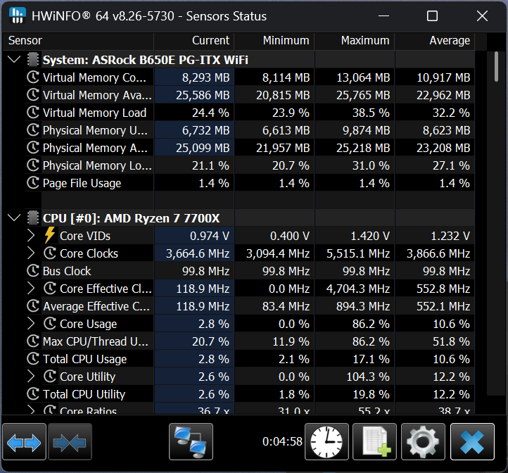508x473 pixels.
Task: Click the Sensor column header
Action: click(x=78, y=41)
